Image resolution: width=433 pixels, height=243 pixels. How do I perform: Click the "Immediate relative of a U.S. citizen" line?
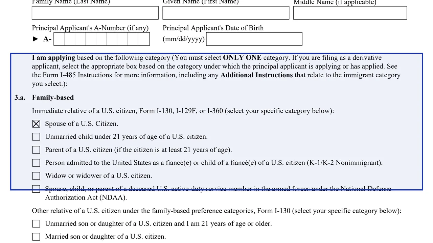point(183,111)
